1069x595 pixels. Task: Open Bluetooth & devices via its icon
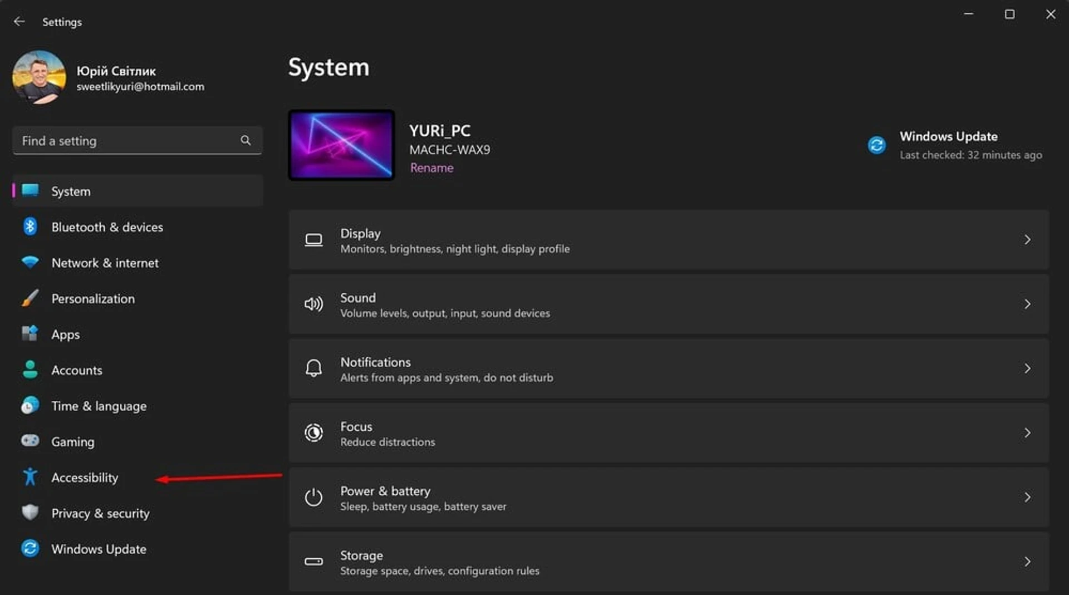tap(30, 227)
